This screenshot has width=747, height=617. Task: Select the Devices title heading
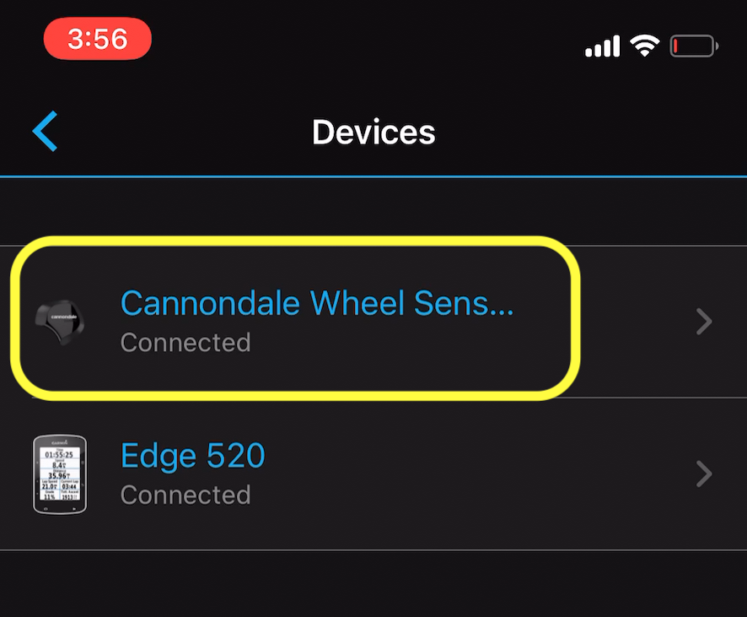[373, 132]
